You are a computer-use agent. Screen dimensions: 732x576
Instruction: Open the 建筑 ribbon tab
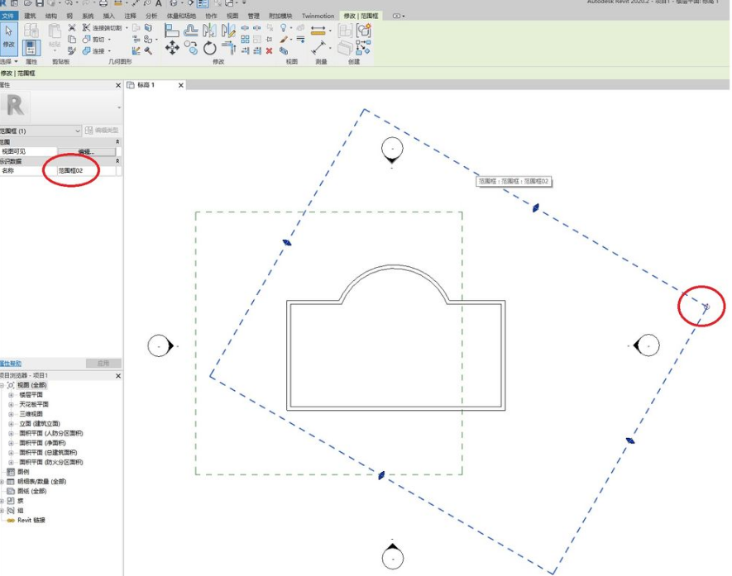[x=30, y=16]
